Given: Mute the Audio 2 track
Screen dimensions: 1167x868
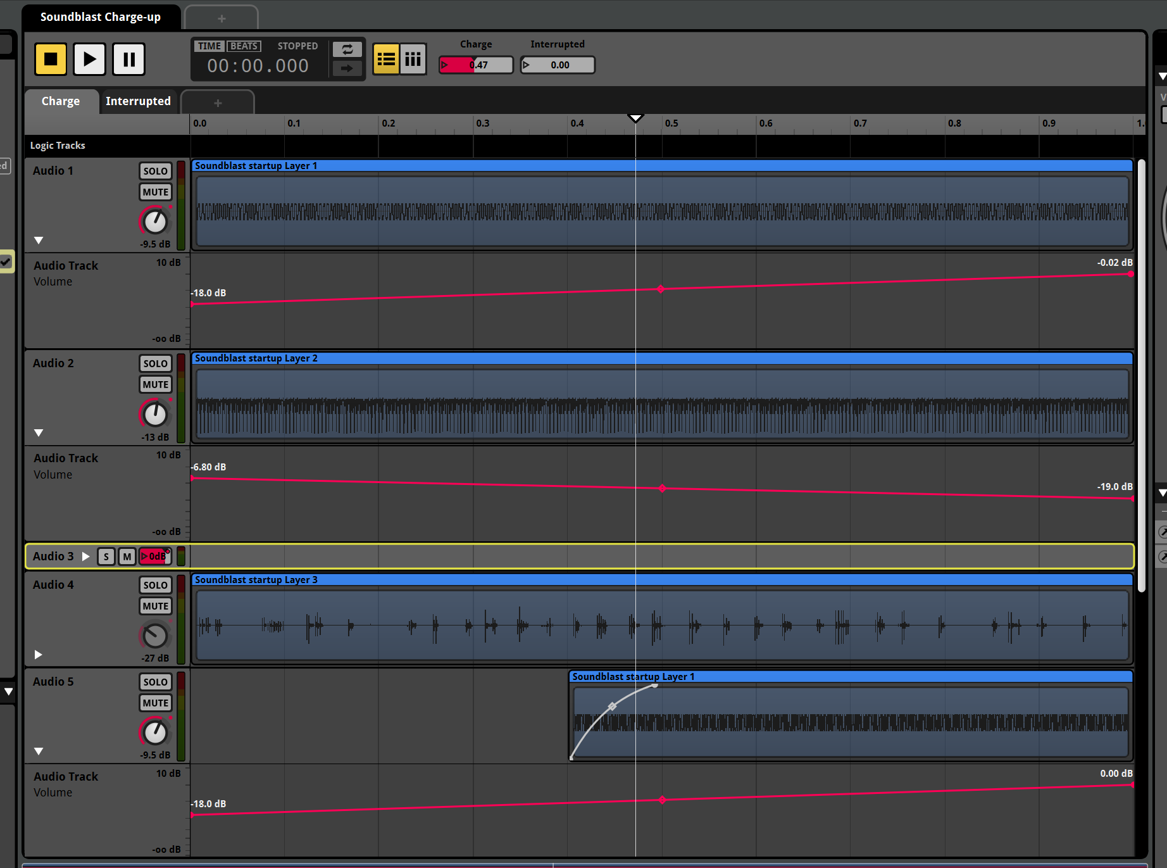Looking at the screenshot, I should click(155, 384).
